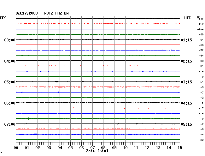
Task: Select the DC offset value -8
Action: (202, 129)
